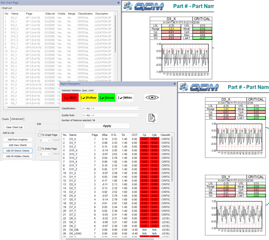Select D15_Y row in Report Navigation table

tap(117, 154)
